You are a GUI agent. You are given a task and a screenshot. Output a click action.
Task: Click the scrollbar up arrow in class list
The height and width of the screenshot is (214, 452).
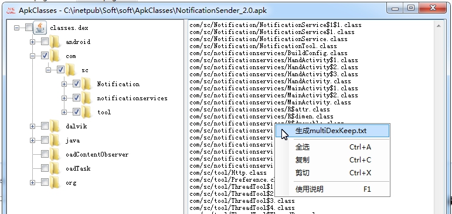pos(439,26)
